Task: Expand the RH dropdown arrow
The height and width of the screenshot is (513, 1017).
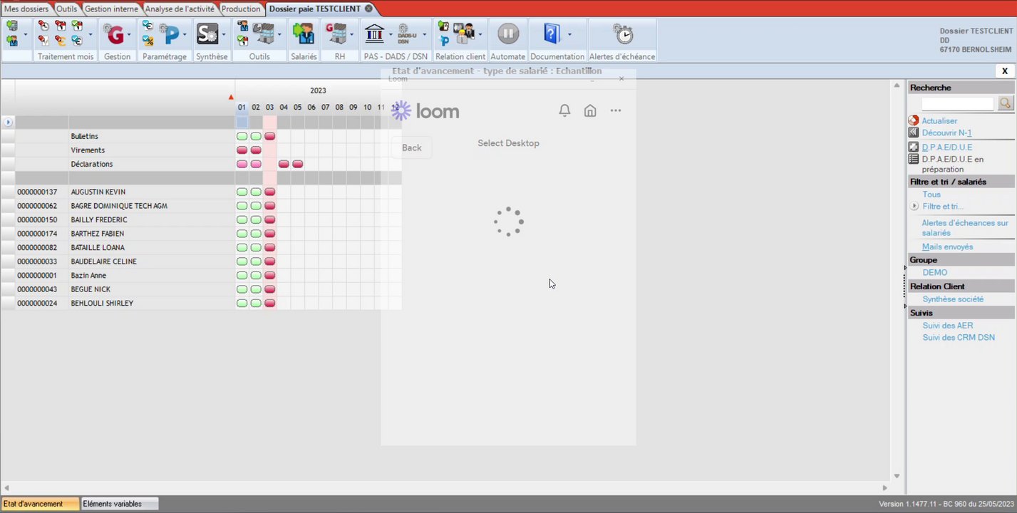Action: (351, 34)
